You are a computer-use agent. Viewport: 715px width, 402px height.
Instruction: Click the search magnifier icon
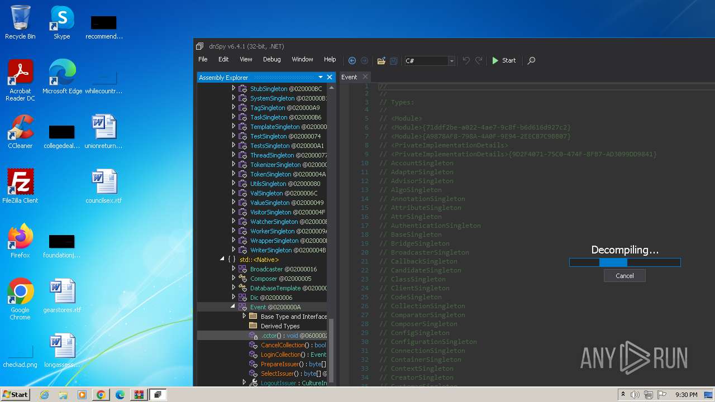click(531, 60)
